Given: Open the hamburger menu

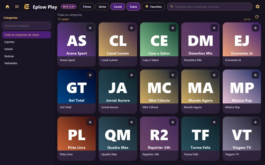Looking at the screenshot, I should [x=17, y=7].
